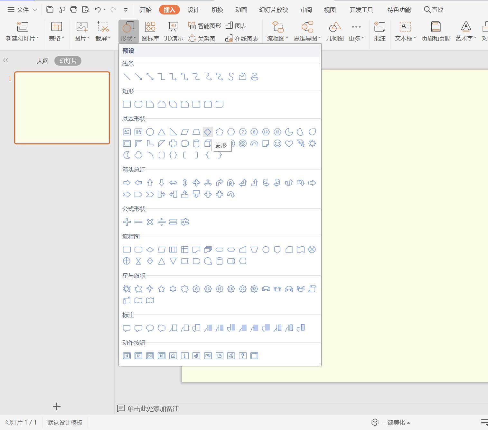Image resolution: width=488 pixels, height=430 pixels.
Task: Pick the plus sign formula shape
Action: (127, 222)
